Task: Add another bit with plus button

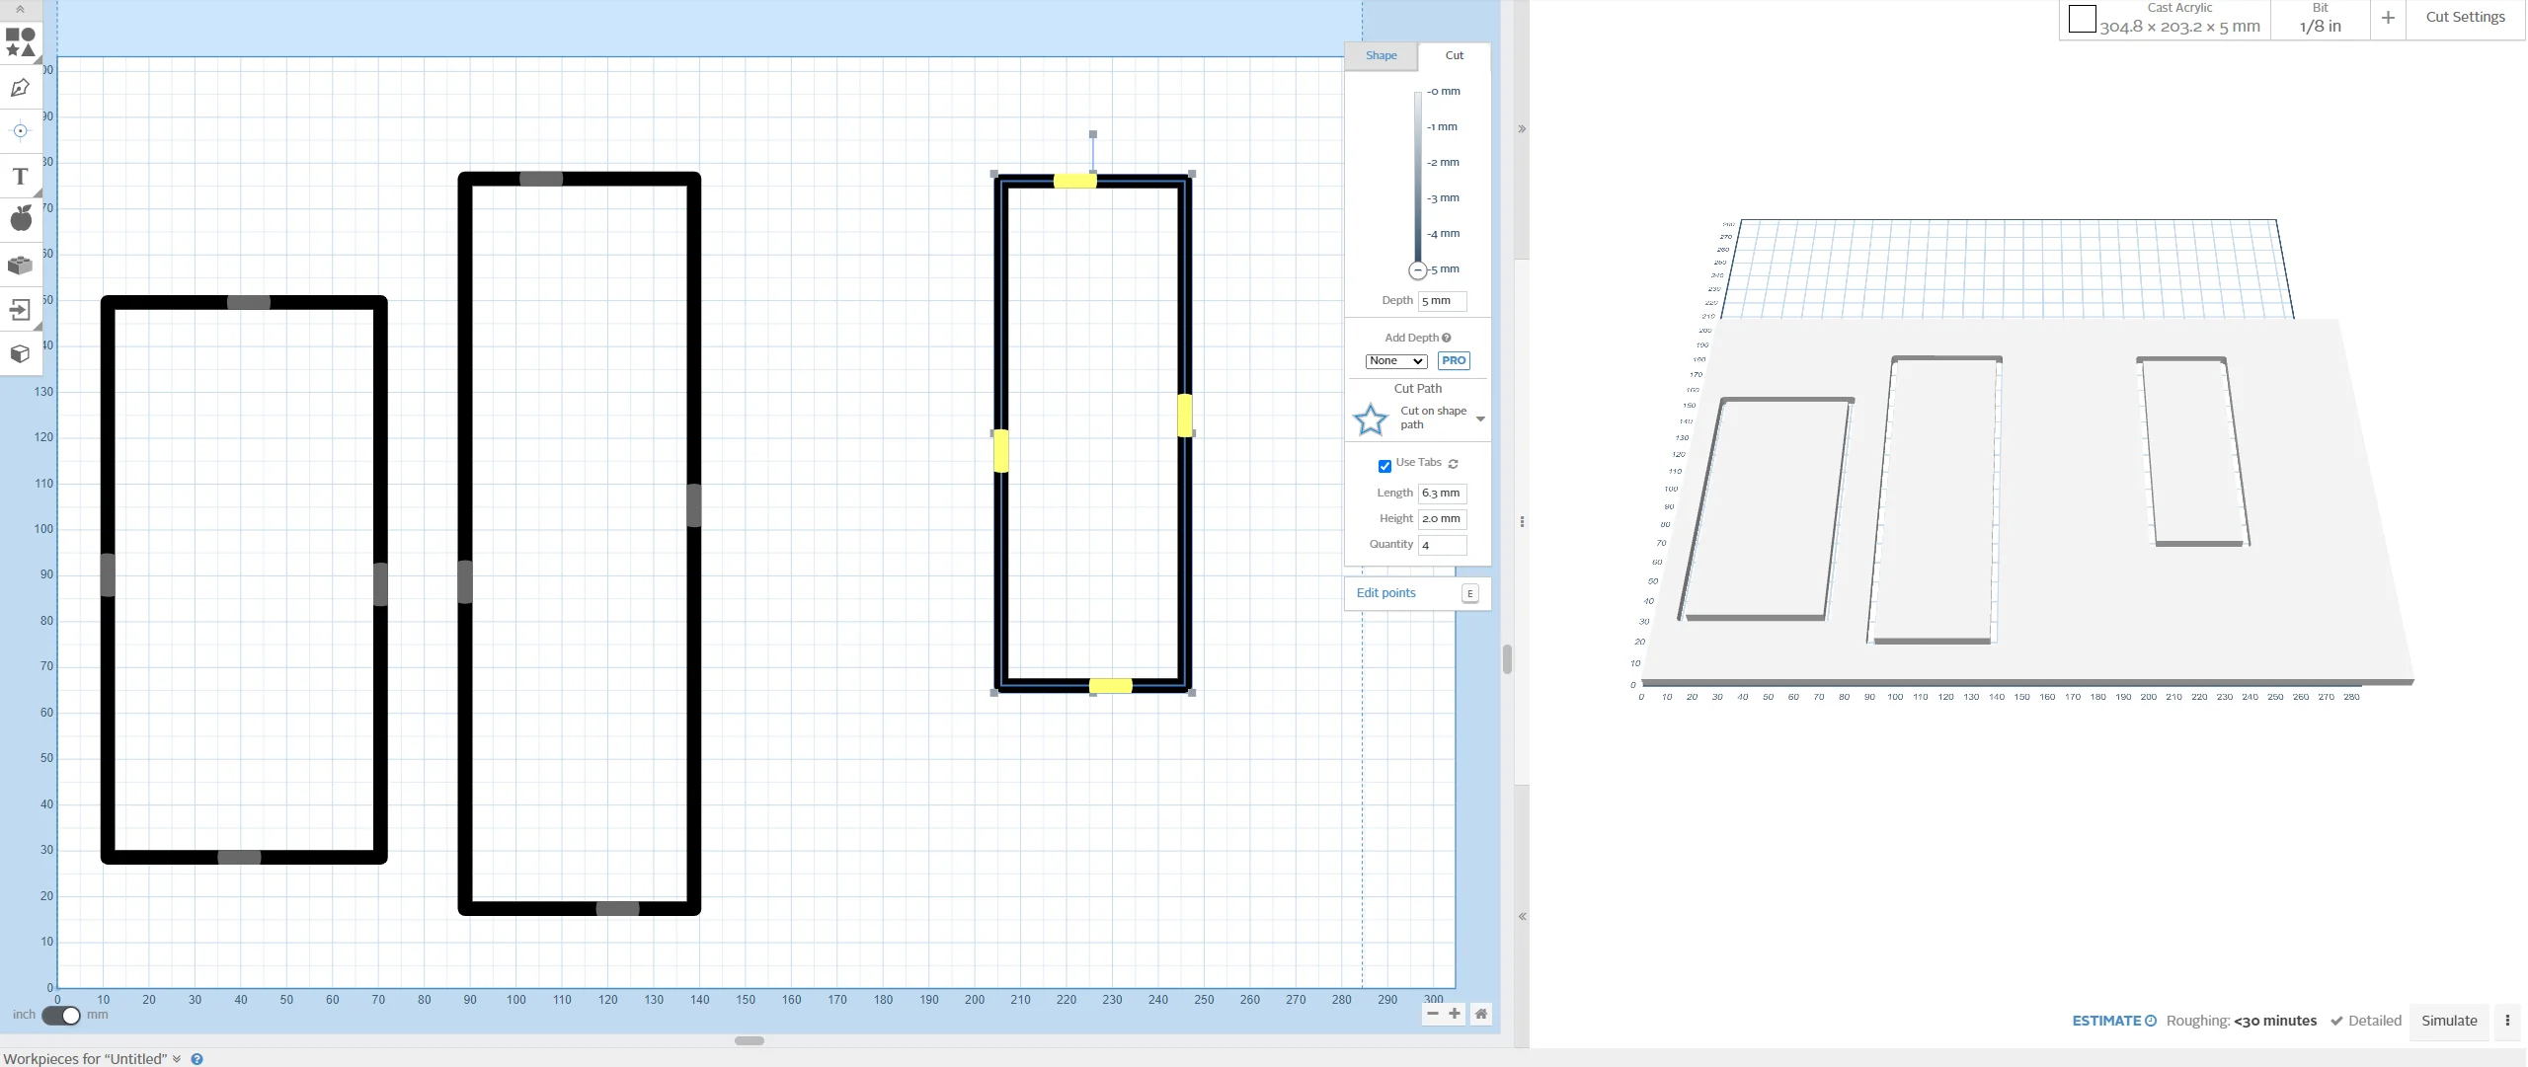Action: 2388,18
